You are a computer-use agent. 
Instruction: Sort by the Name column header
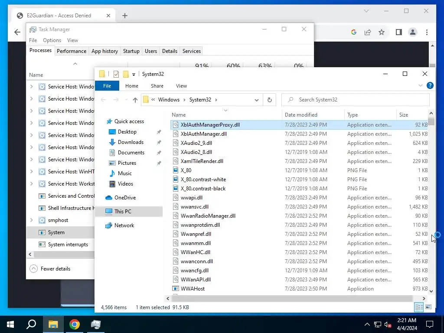(179, 114)
